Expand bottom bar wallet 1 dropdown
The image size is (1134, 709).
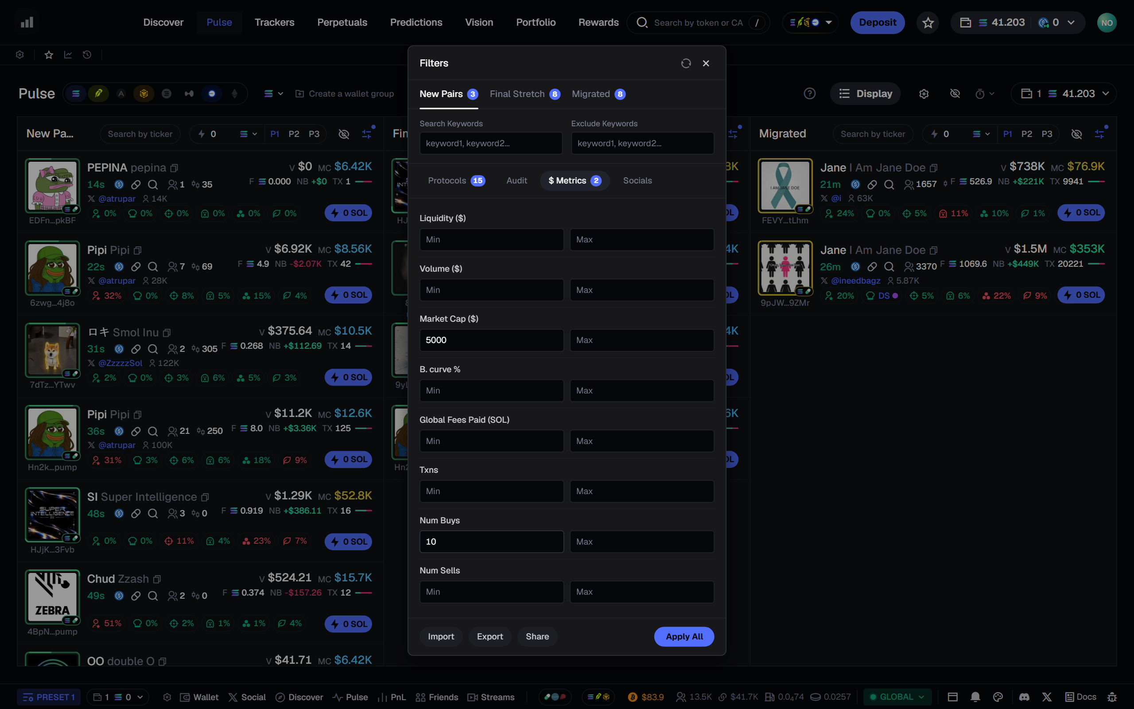click(118, 697)
